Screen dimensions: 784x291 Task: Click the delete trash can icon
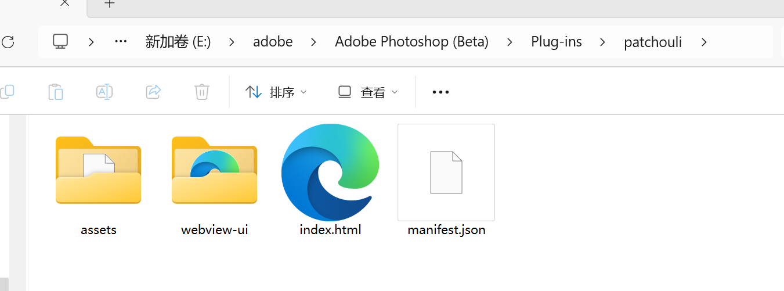201,92
